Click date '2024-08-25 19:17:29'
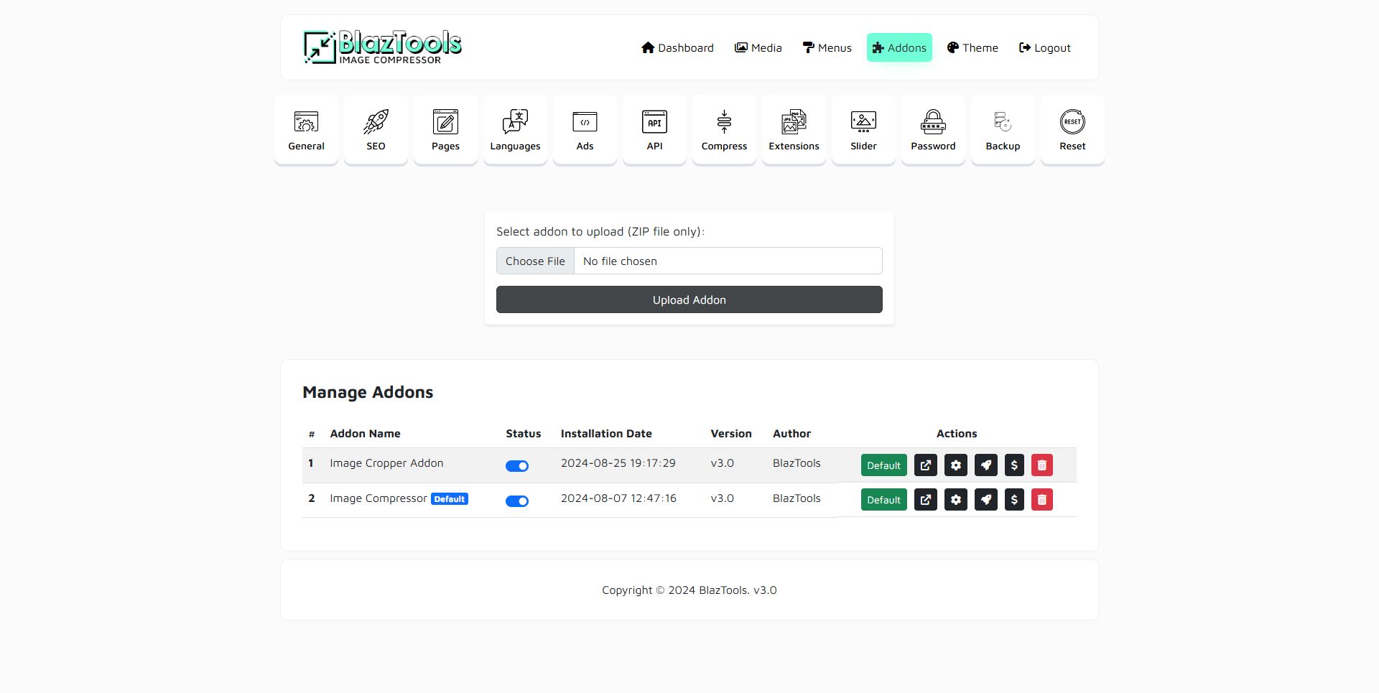This screenshot has height=693, width=1379. click(x=618, y=463)
